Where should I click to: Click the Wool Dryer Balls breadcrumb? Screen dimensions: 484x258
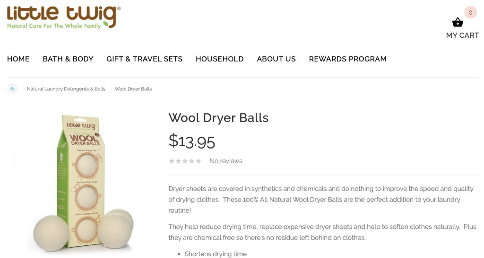click(x=133, y=89)
